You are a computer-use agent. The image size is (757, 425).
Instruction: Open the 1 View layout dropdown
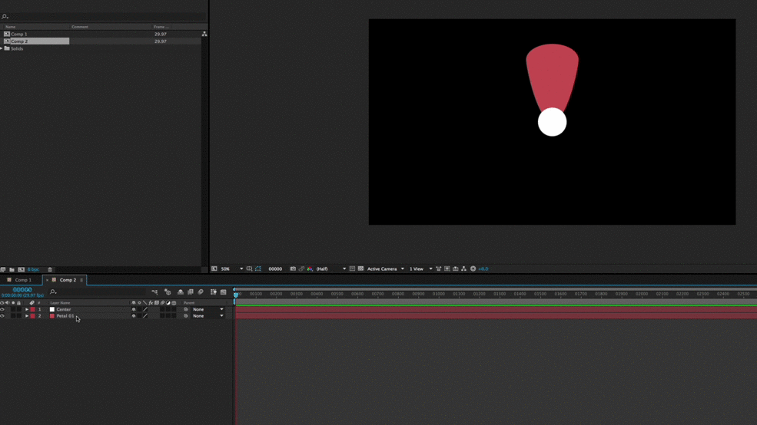(420, 269)
